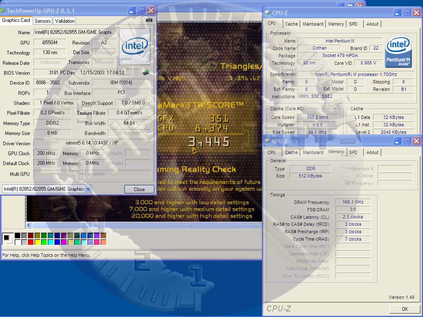The image size is (423, 317).
Task: Open Mainboard tab in Processor CPU-Z window
Action: 313,24
